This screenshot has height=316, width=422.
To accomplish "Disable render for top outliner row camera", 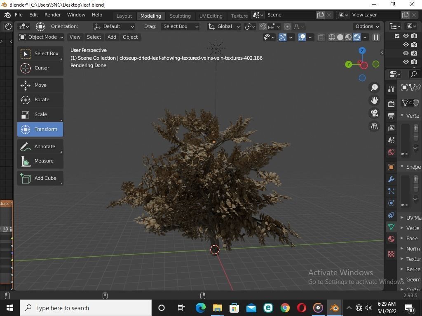I will point(414,36).
